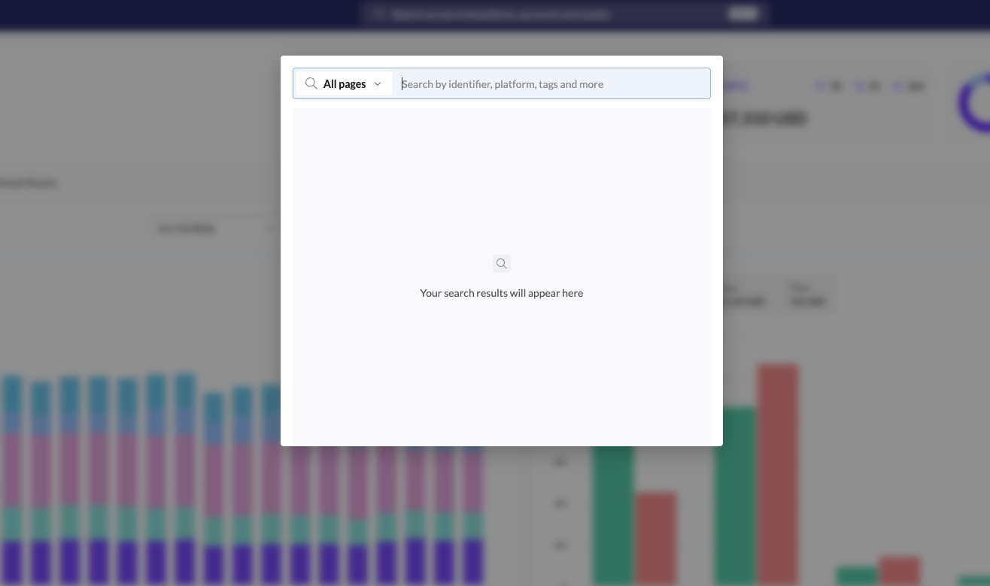This screenshot has width=990, height=586.
Task: Click the short red bar left of dialog's right edge
Action: [656, 537]
